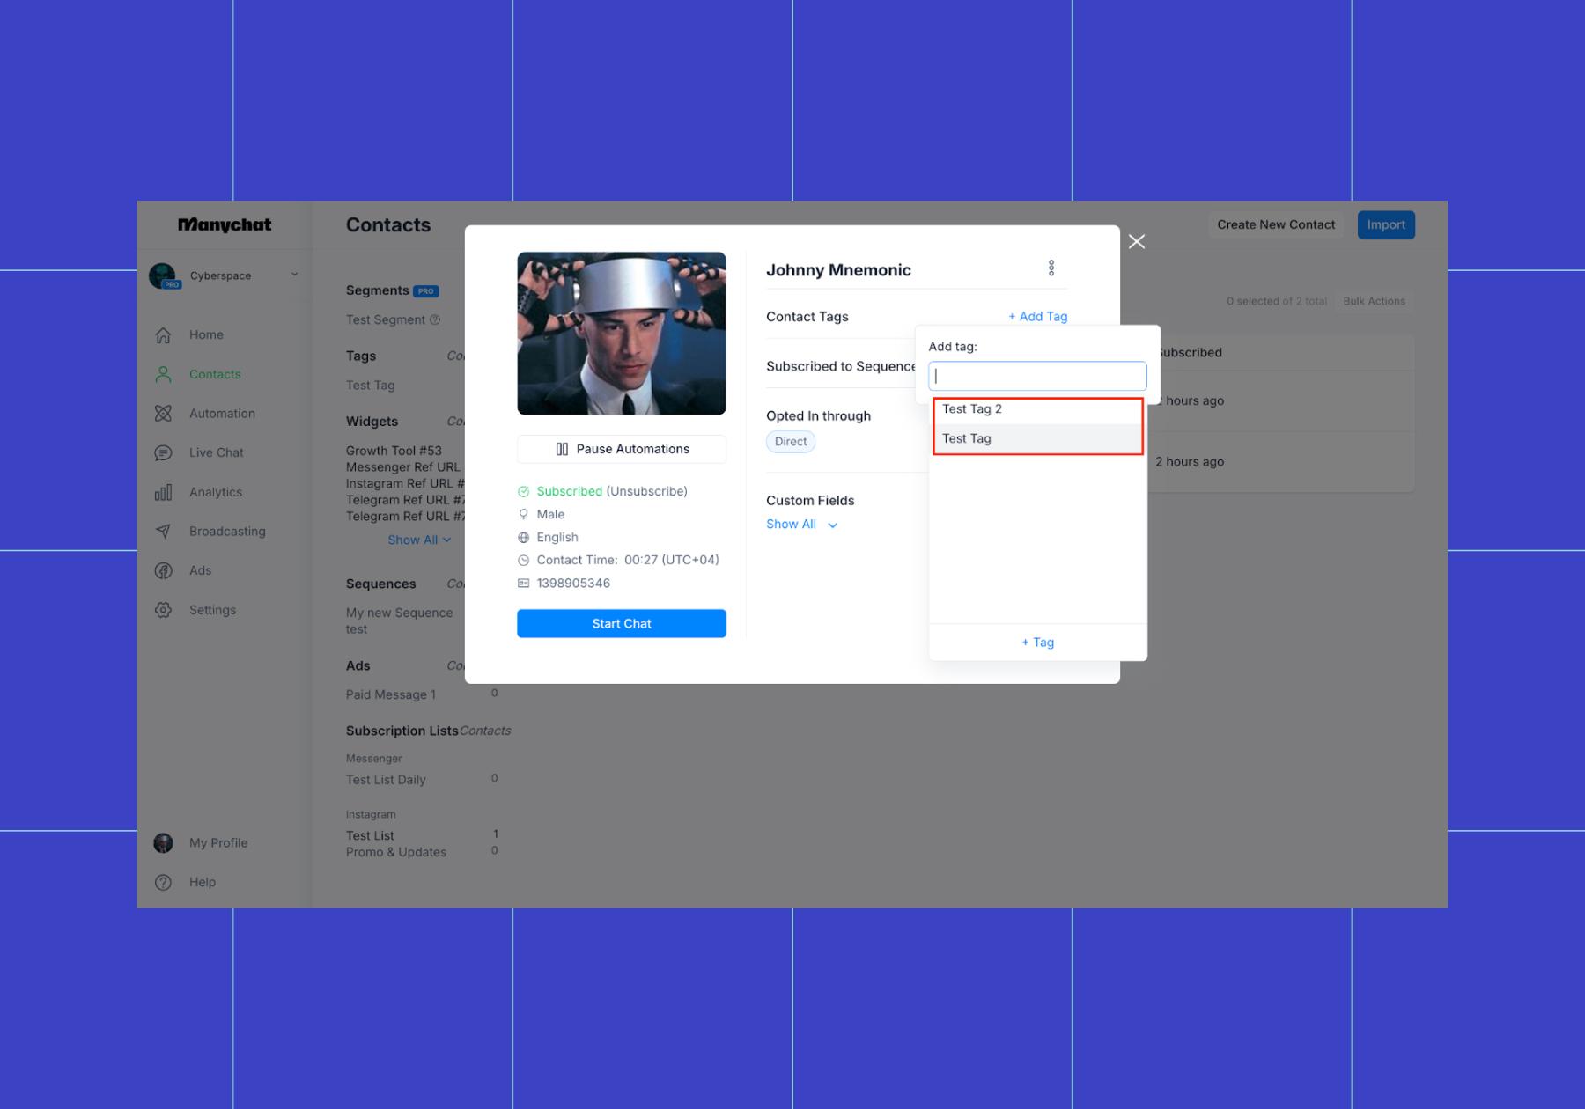Open the Automation icon in sidebar
The width and height of the screenshot is (1585, 1109).
click(163, 414)
